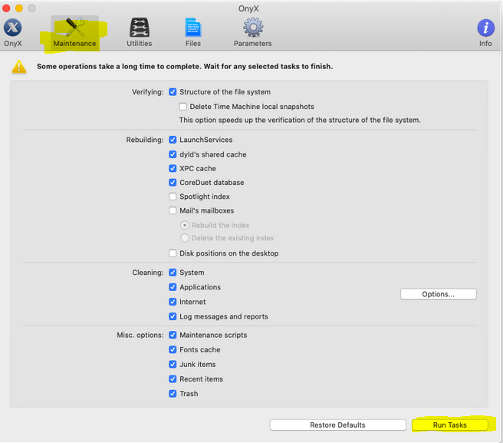Toggle dyld's shared cache checkbox

(x=173, y=154)
